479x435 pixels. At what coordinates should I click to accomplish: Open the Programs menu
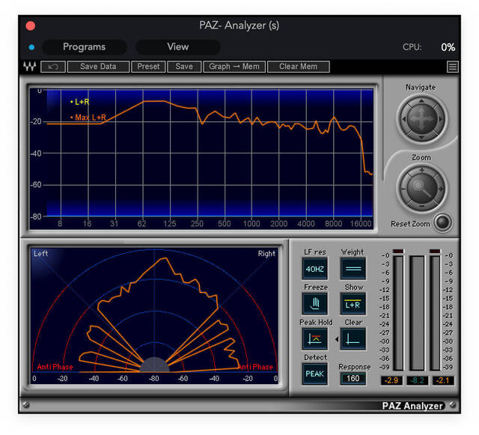[84, 46]
